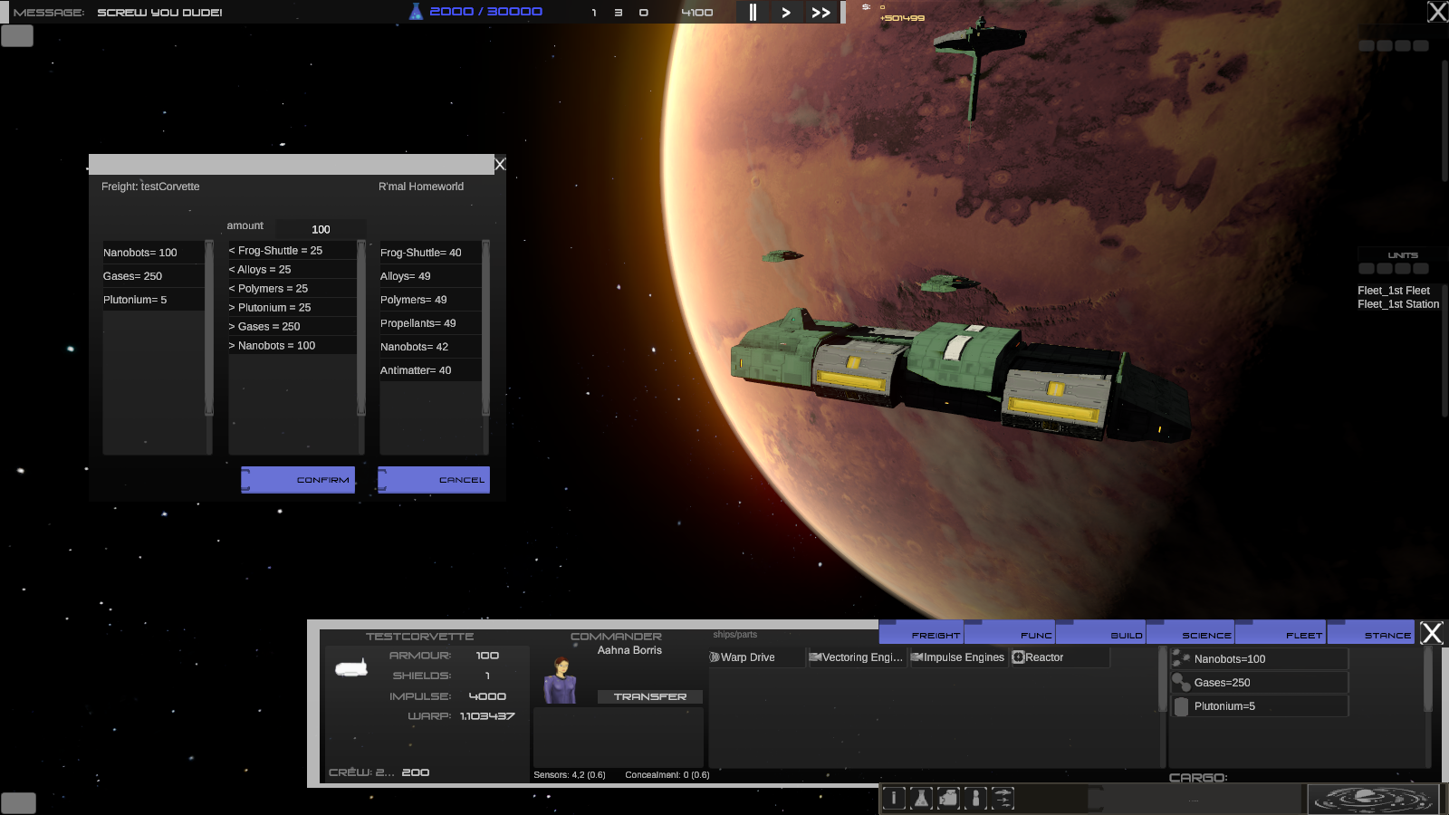
Task: Edit the amount input field showing 100
Action: (x=321, y=229)
